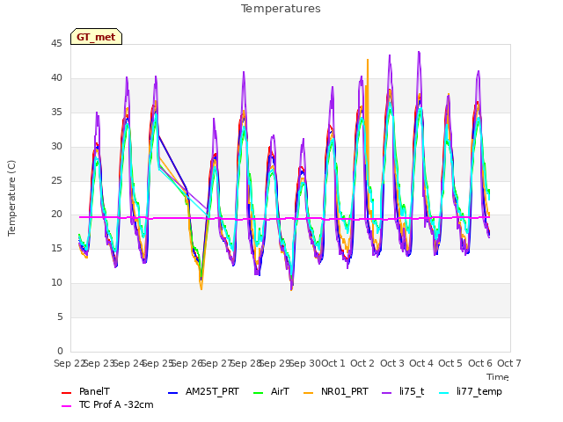The image size is (563, 422).
Task: Click the Oct 5 x-axis tick label
Action: coord(450,363)
